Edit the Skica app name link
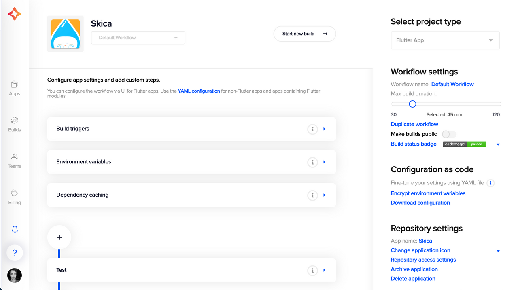Viewport: 518px width, 290px height. point(425,241)
